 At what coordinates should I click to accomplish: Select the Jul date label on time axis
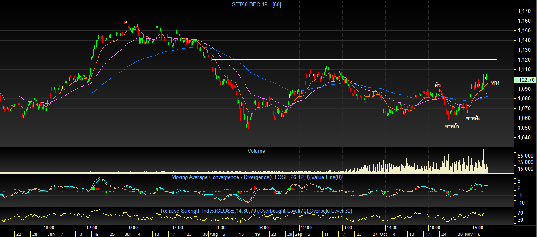(x=128, y=234)
